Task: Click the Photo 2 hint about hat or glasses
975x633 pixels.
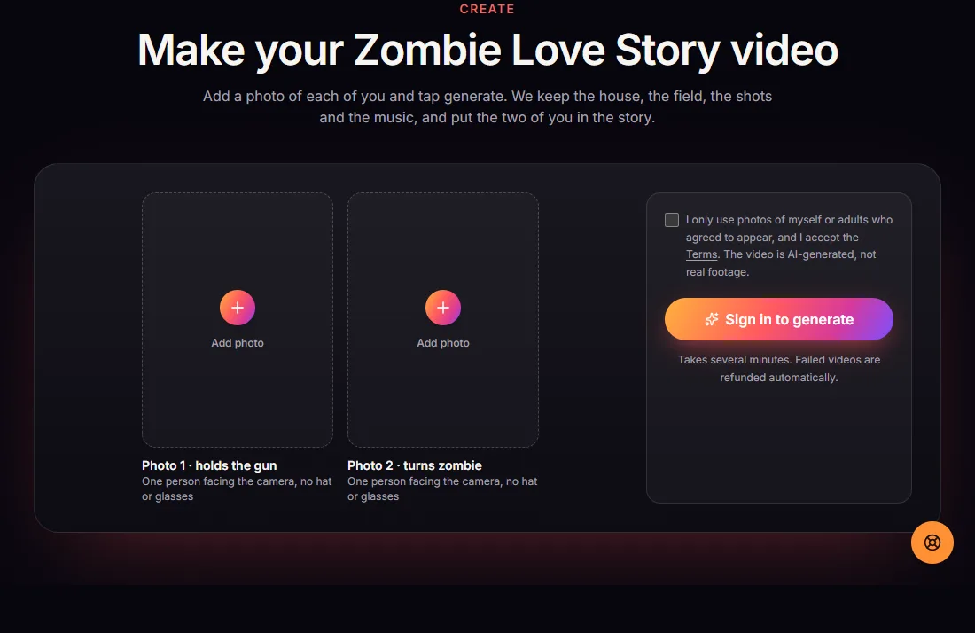Action: point(442,488)
